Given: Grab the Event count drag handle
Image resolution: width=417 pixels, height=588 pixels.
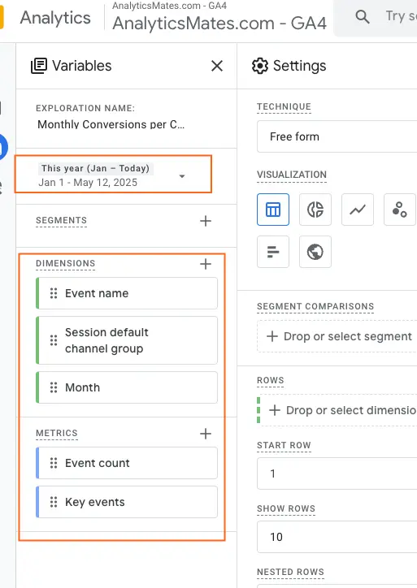Looking at the screenshot, I should pos(54,463).
